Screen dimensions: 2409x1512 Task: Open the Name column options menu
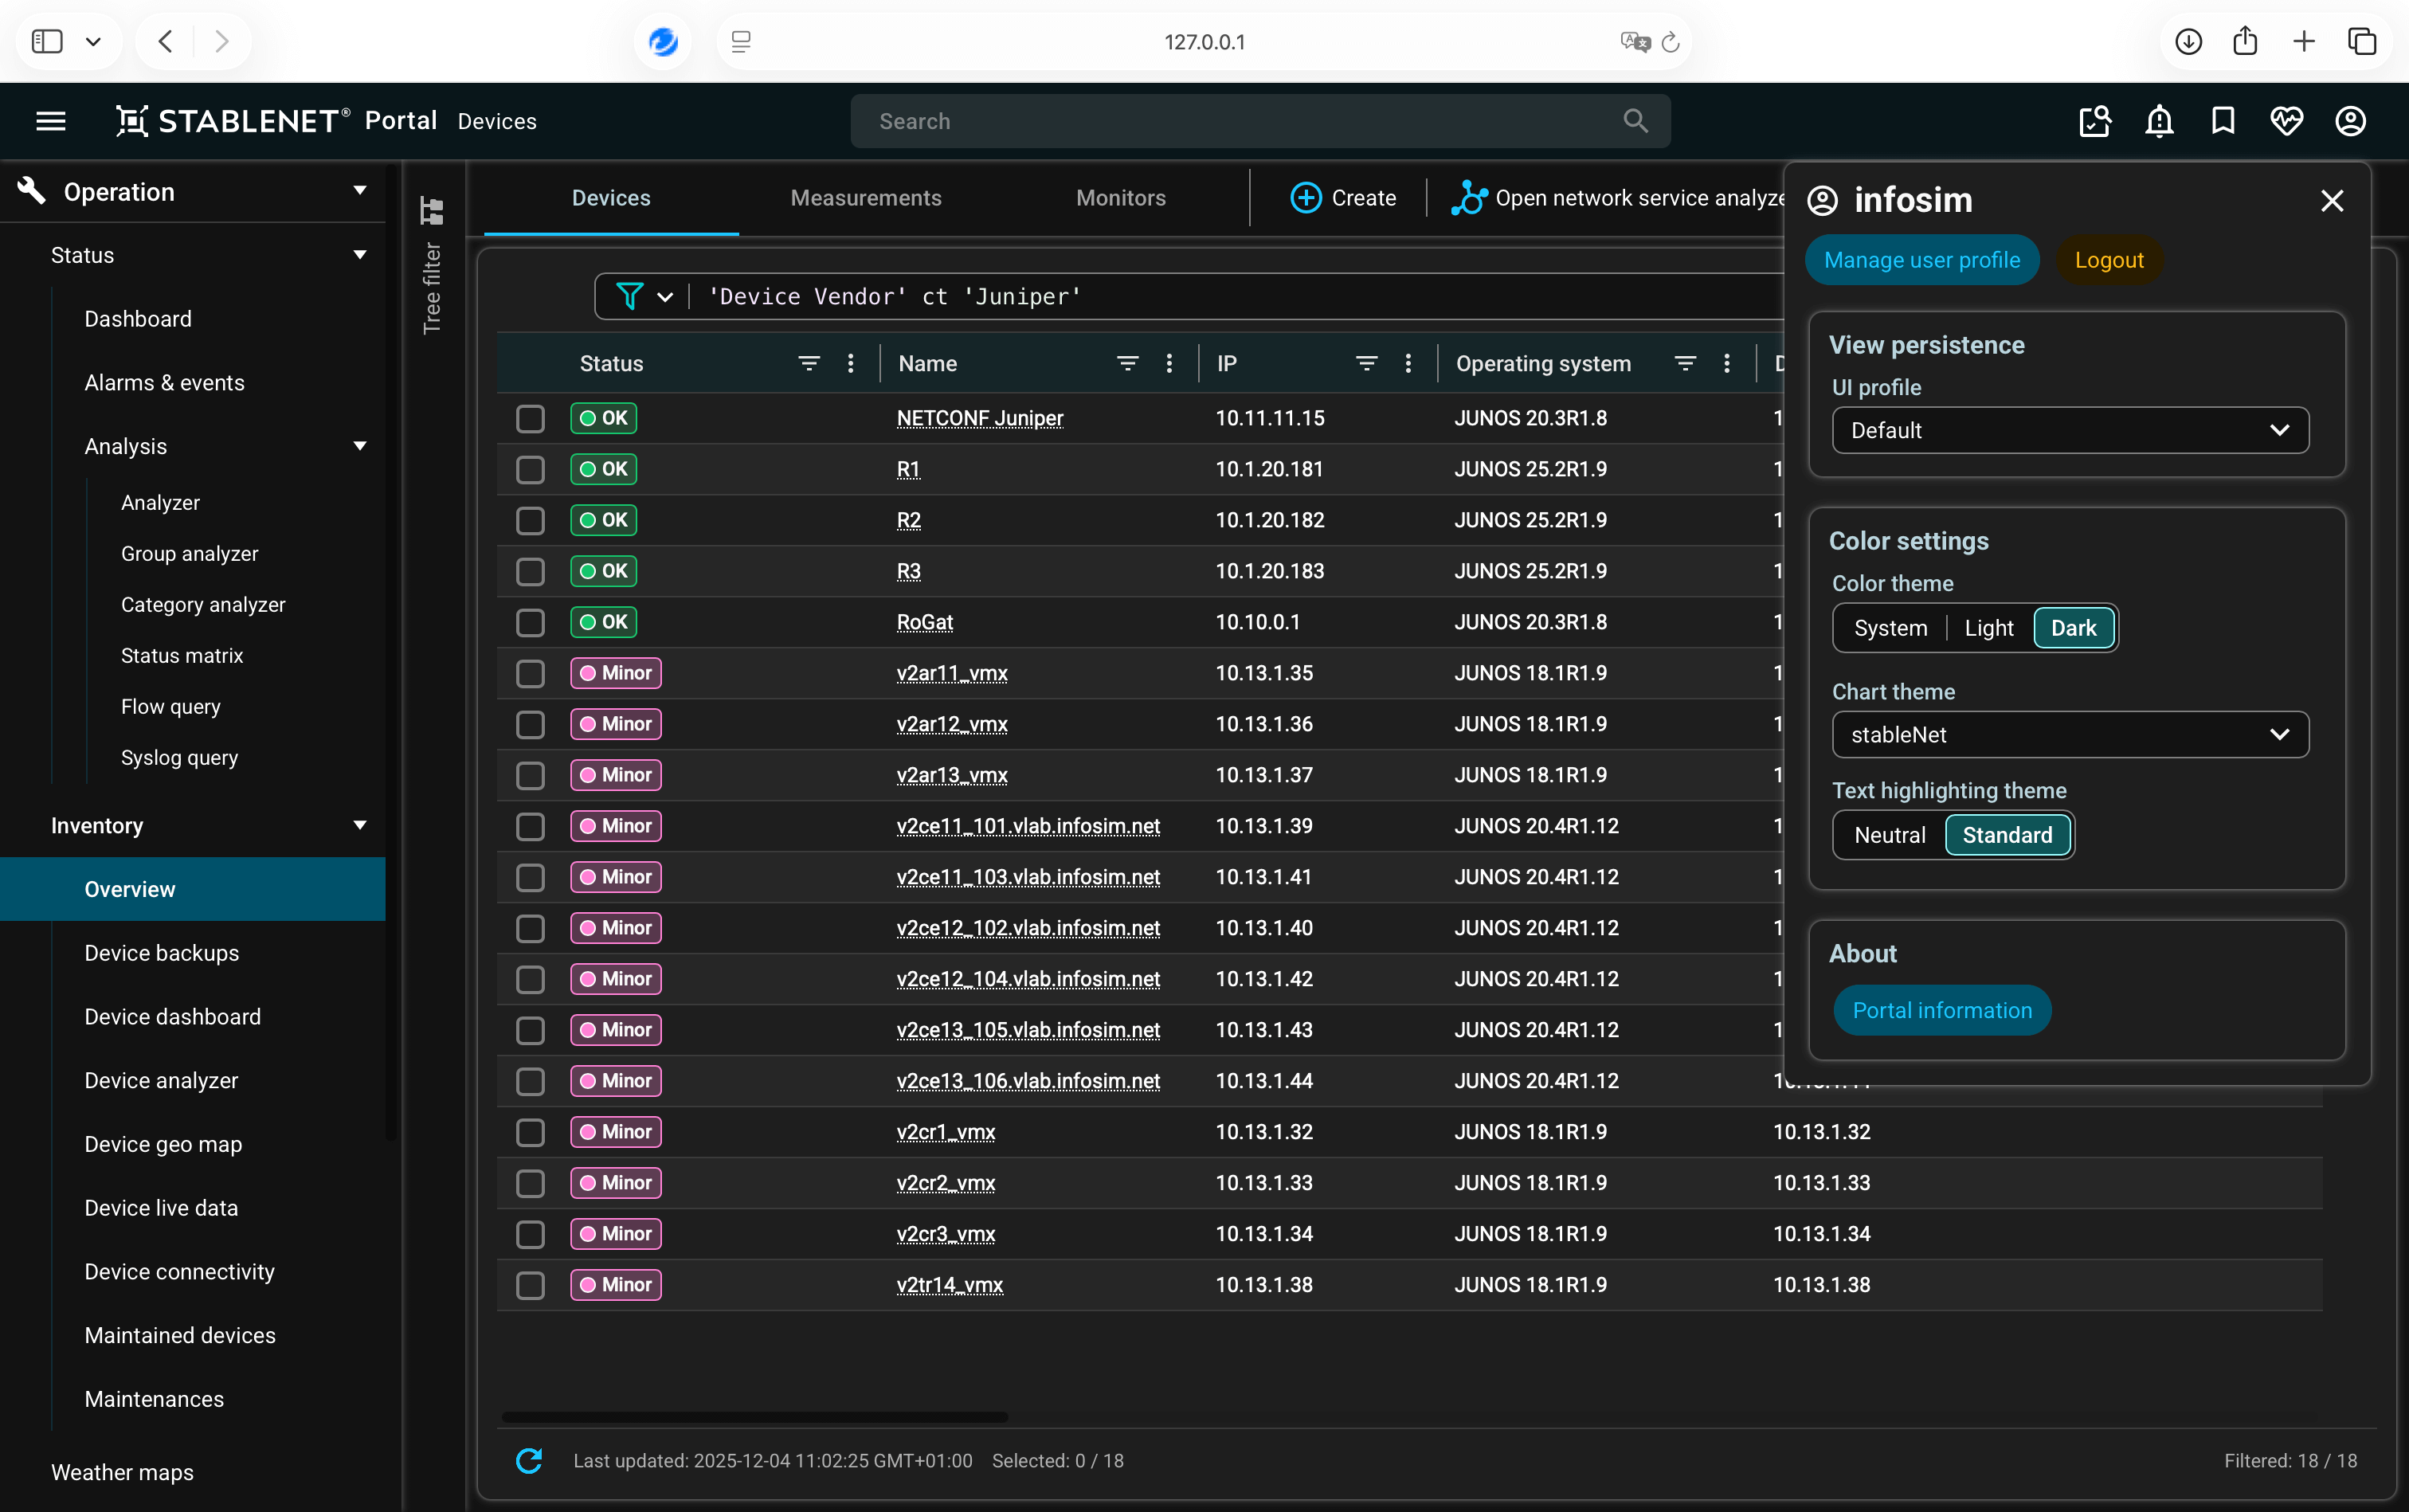click(1168, 364)
